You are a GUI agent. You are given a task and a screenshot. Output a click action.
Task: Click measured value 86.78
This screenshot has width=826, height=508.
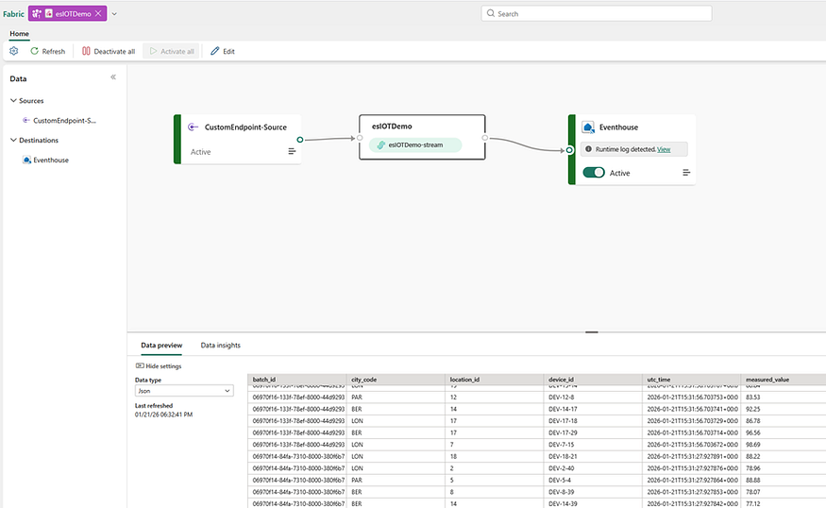pos(752,421)
